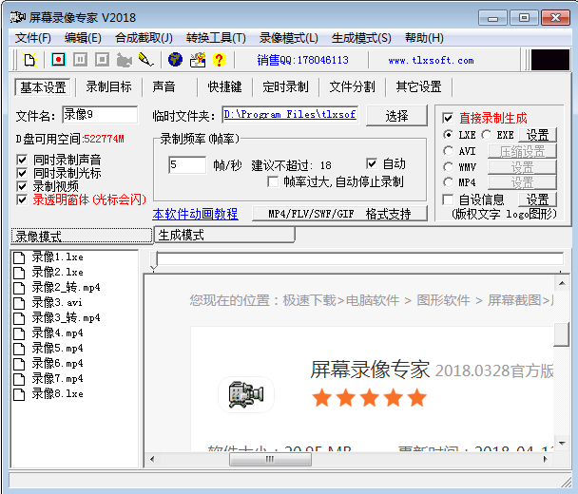Image resolution: width=578 pixels, height=494 pixels.
Task: Click the pause recording toolbar icon
Action: coord(80,59)
